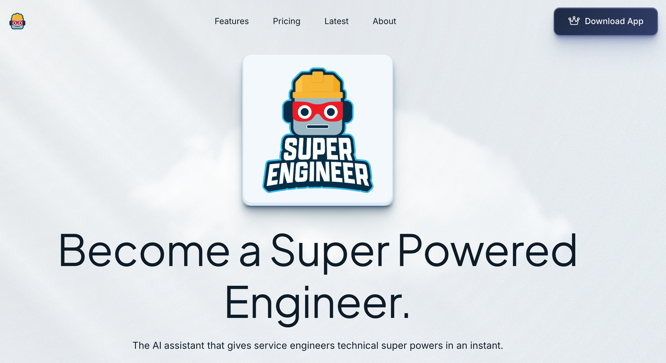Click the "Become a Super Powered" headline
Image resolution: width=666 pixels, height=363 pixels.
click(x=318, y=252)
